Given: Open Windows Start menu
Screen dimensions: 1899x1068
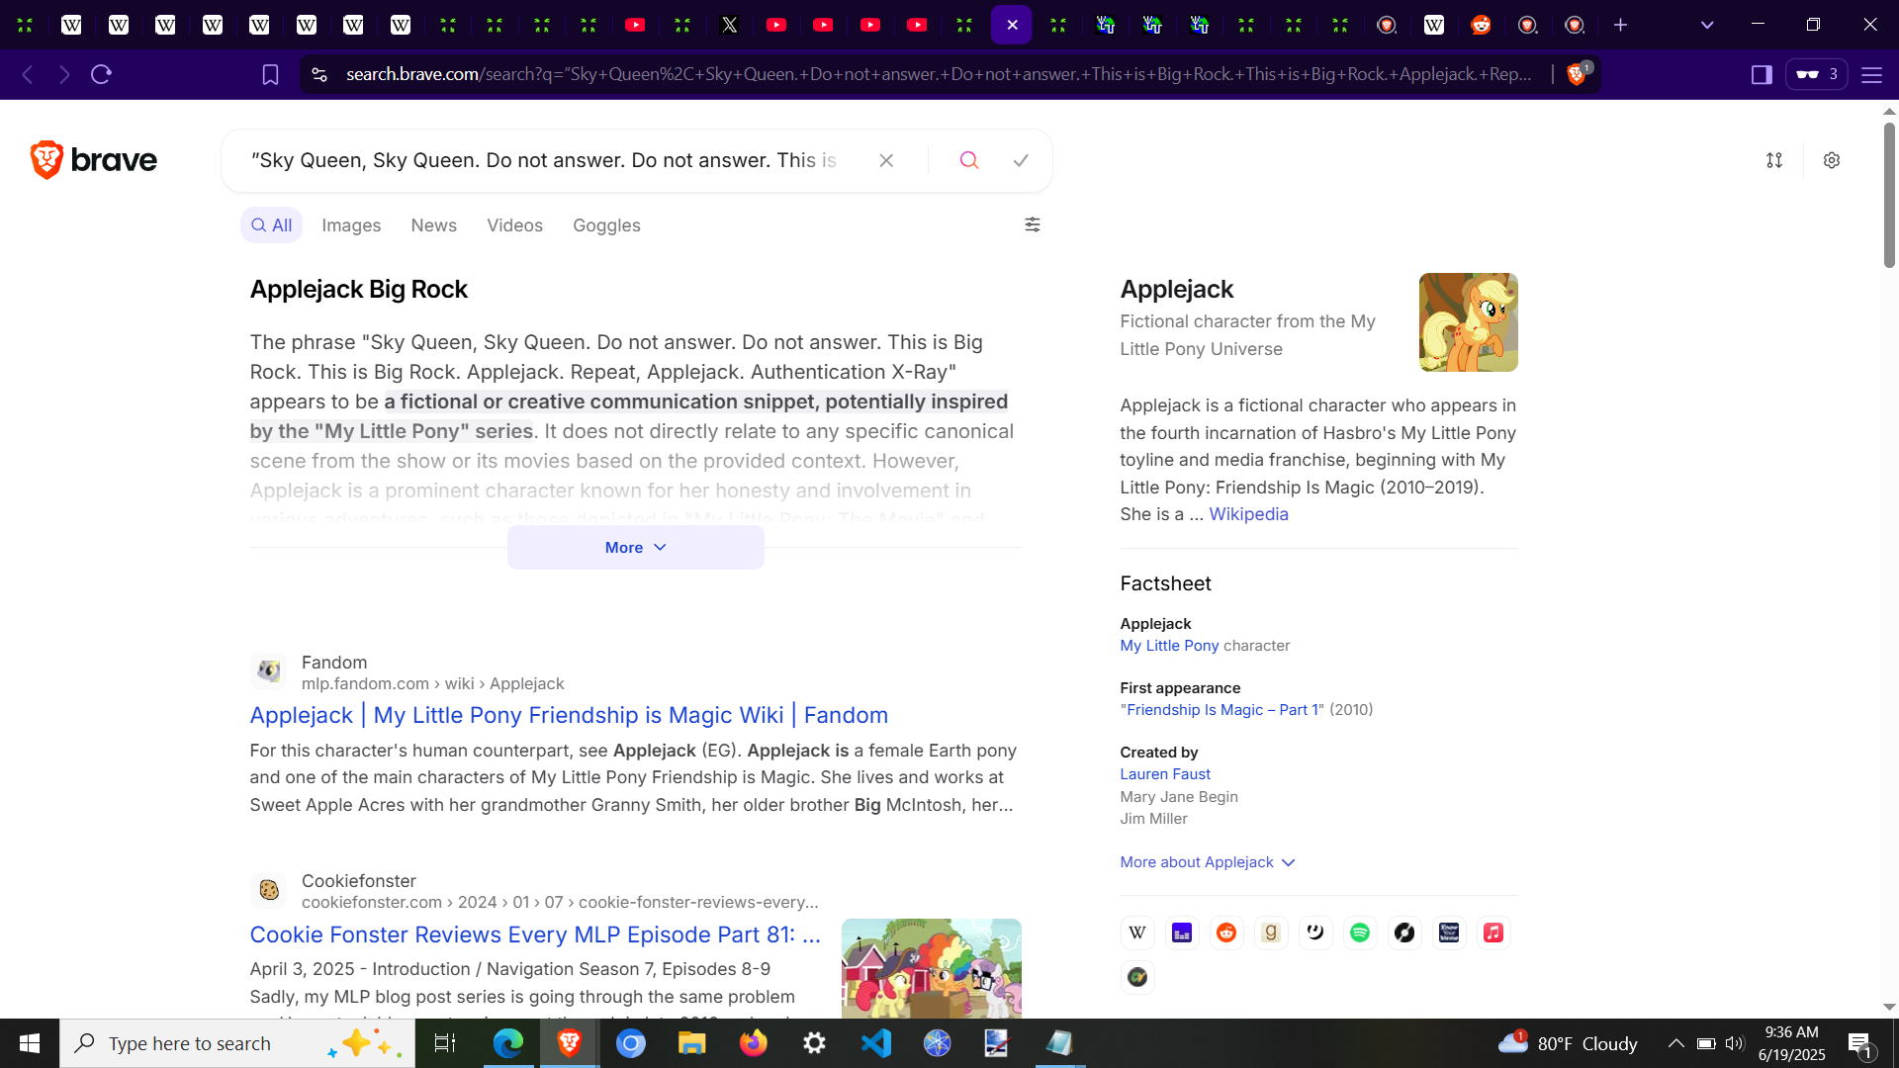Looking at the screenshot, I should pos(30,1043).
